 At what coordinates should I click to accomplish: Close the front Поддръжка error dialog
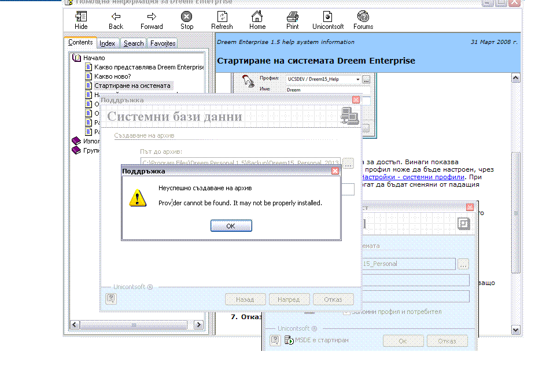[335, 171]
